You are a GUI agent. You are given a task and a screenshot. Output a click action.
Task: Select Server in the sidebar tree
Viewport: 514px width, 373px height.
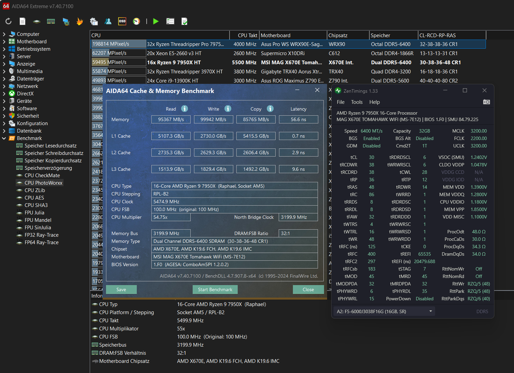pos(24,56)
